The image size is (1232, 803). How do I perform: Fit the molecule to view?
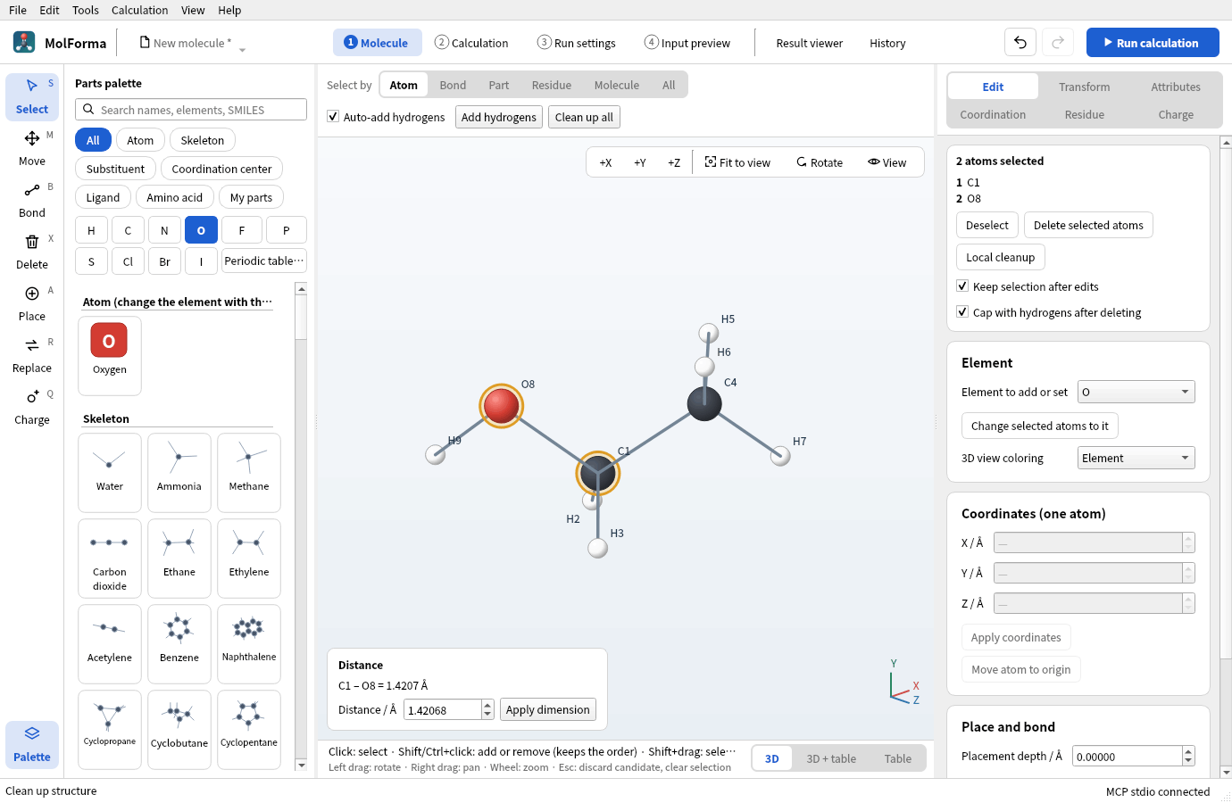click(737, 162)
